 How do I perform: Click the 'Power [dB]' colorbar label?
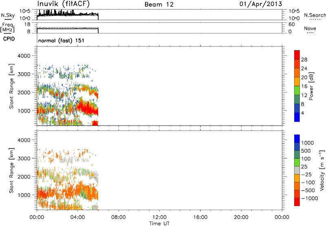pyautogui.click(x=311, y=86)
